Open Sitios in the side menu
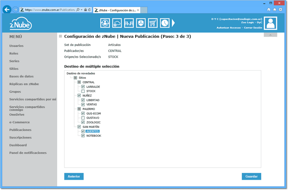288x190 pixels. pos(14,69)
